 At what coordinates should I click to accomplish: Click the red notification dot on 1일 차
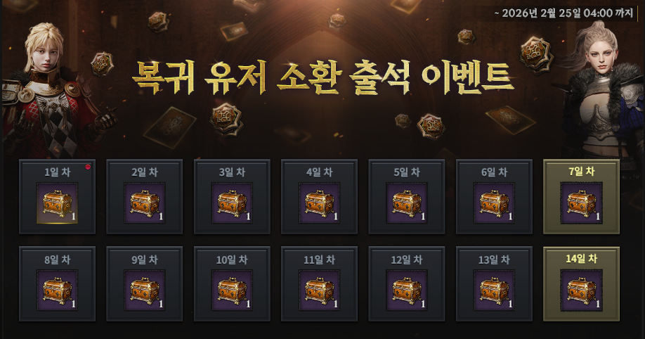pos(88,167)
